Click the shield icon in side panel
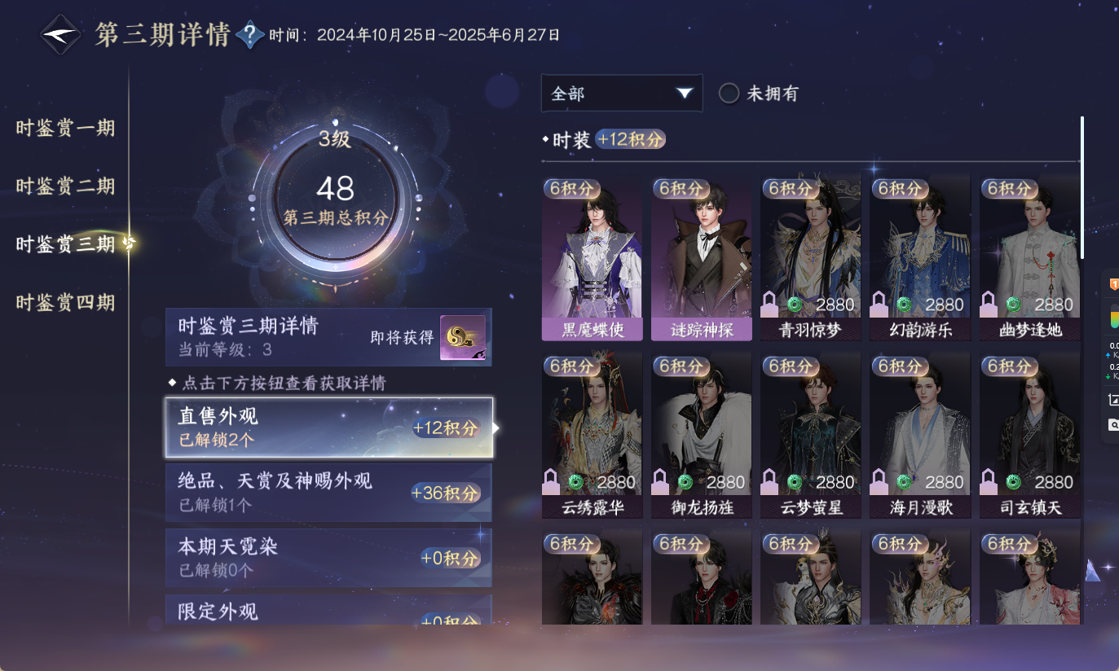Screen dimensions: 1119x671 [1113, 284]
